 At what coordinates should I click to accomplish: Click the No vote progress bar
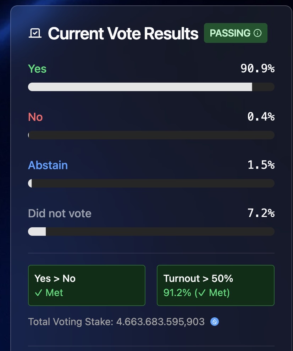tap(151, 135)
